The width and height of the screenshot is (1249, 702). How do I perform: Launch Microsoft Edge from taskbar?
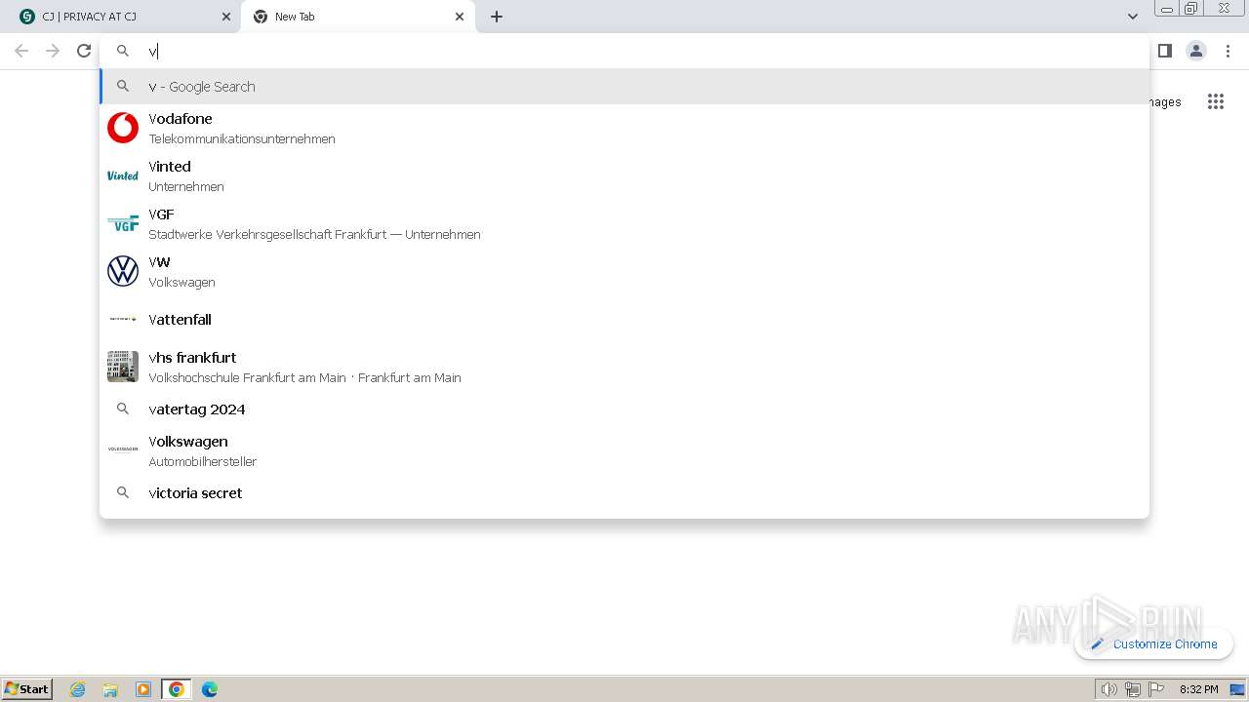210,689
